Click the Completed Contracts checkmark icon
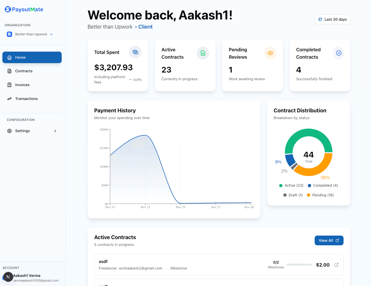This screenshot has height=286, width=371. pos(339,53)
